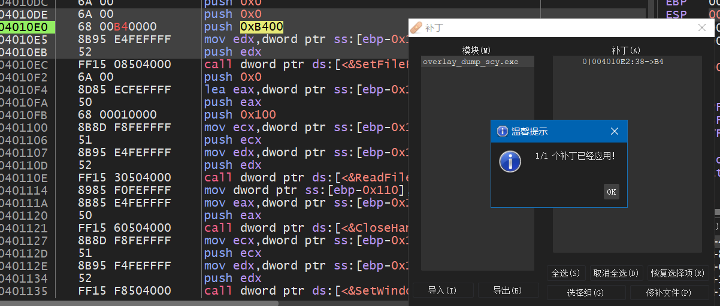This screenshot has width=720, height=306.
Task: Click bytes 8B95 F4FEFFFF
Action: [x=124, y=265]
